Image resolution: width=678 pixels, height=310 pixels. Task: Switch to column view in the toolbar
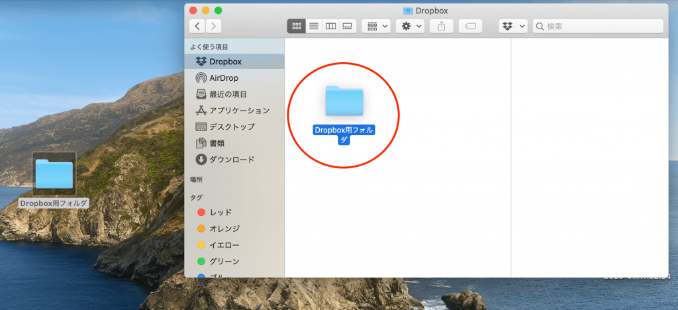point(331,26)
